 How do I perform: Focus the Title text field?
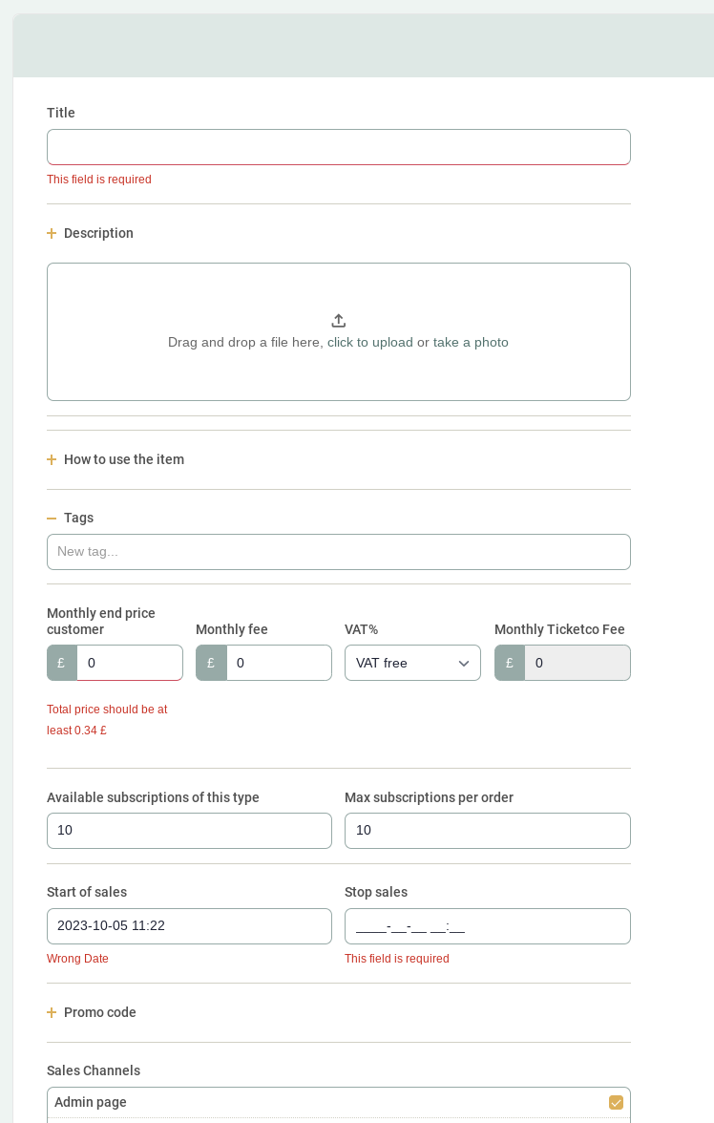(x=338, y=147)
